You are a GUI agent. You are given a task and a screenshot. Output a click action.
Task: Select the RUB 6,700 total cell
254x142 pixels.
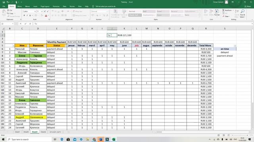(206, 83)
